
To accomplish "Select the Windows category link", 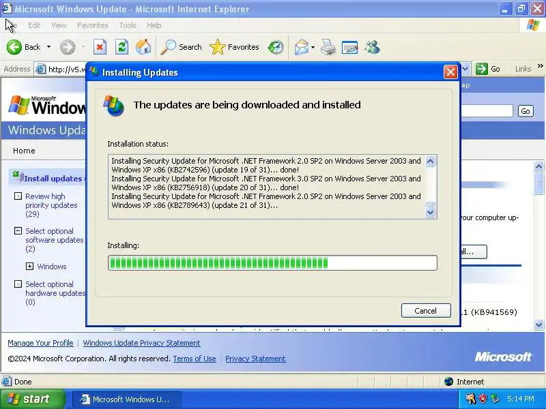I will pos(52,267).
